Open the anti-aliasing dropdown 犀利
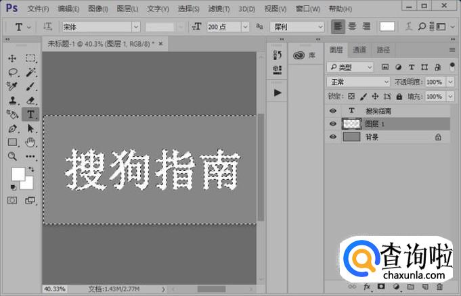Image resolution: width=461 pixels, height=296 pixels. tap(297, 27)
